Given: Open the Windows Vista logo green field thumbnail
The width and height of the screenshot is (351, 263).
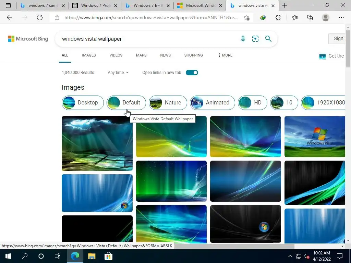Looking at the screenshot, I should point(315,136).
